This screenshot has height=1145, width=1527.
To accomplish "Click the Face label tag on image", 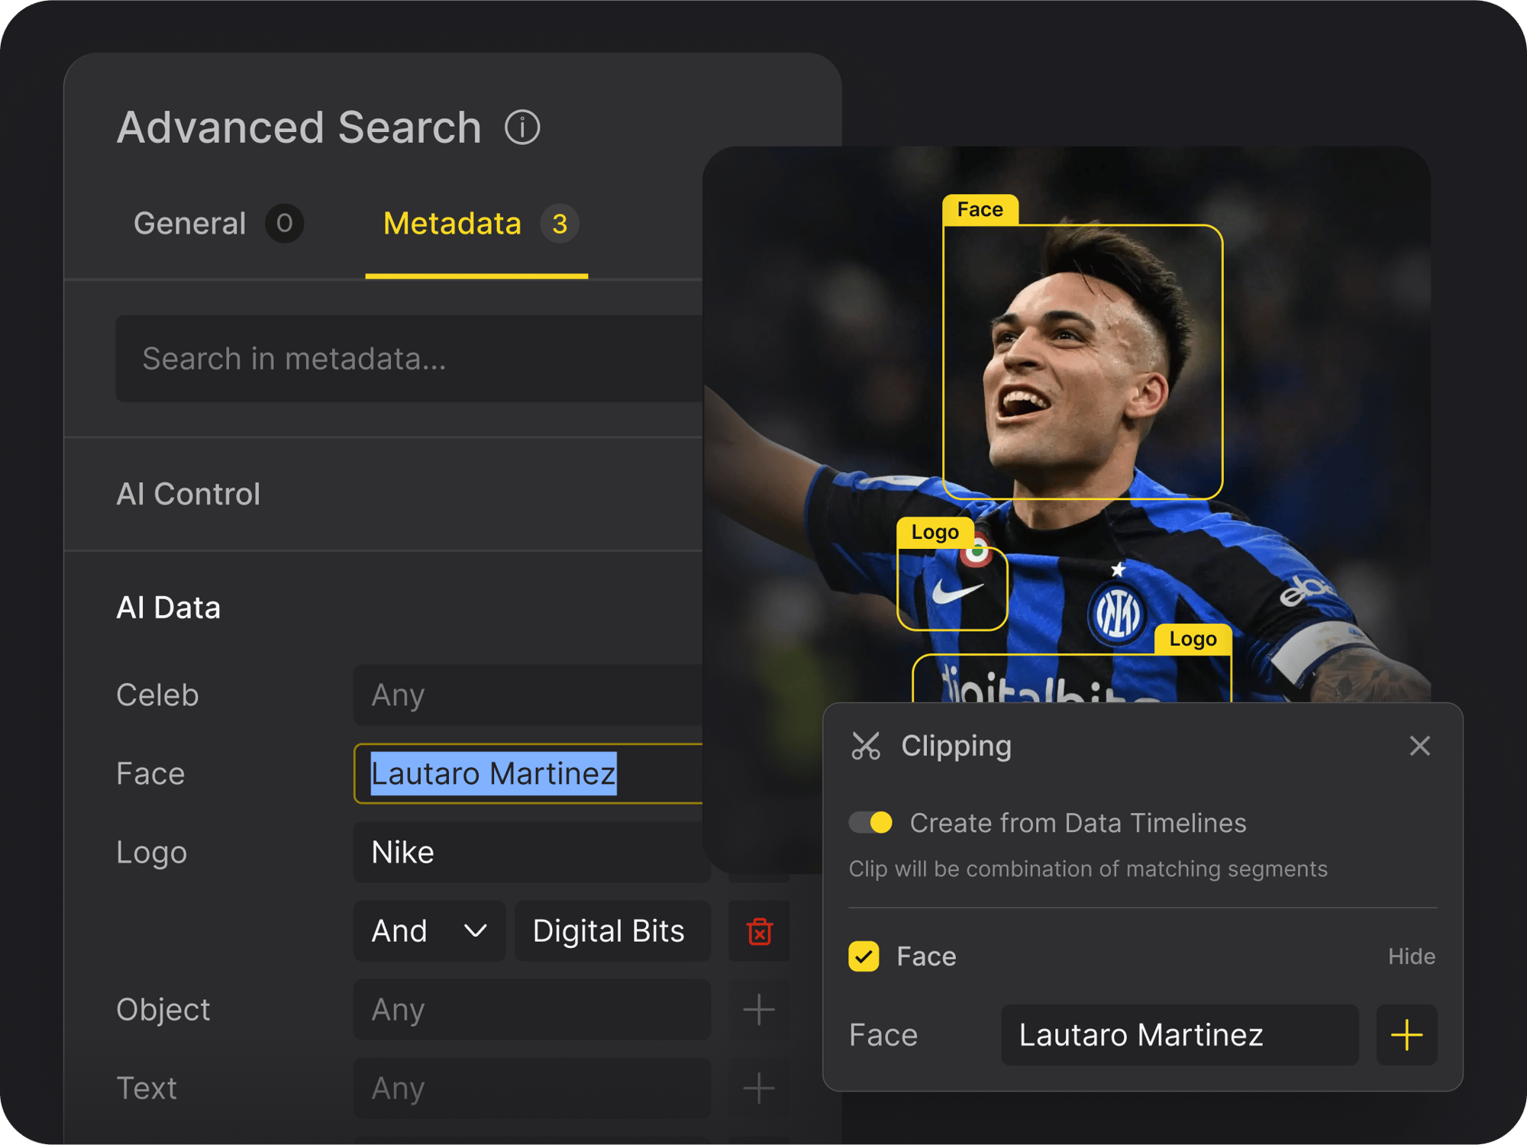I will 980,210.
